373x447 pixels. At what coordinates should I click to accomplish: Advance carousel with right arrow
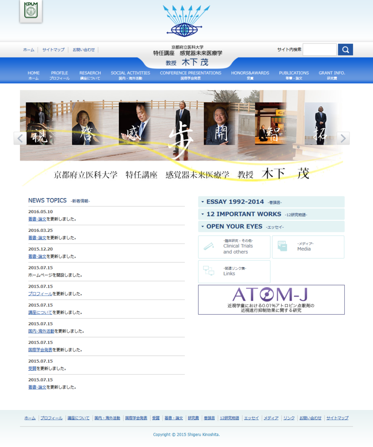[x=343, y=138]
